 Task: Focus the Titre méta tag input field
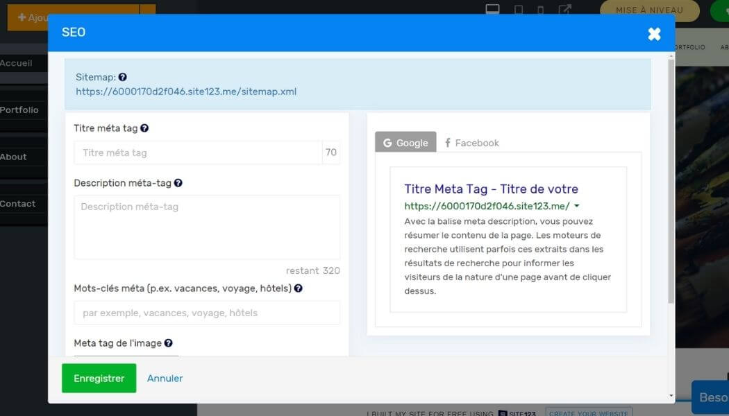click(198, 153)
